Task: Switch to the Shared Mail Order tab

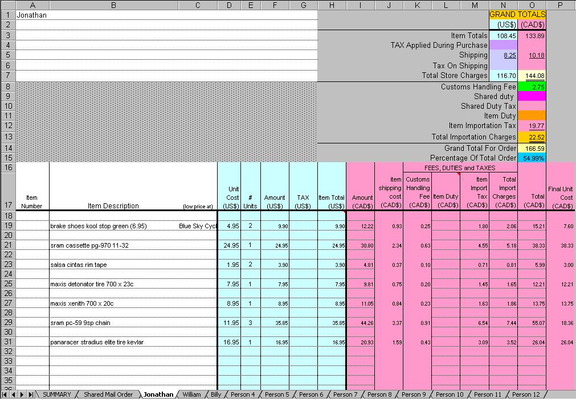Action: 108,394
